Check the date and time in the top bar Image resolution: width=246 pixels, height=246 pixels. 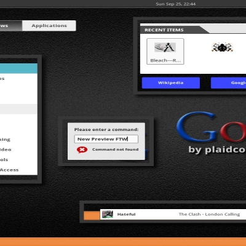[x=175, y=4]
